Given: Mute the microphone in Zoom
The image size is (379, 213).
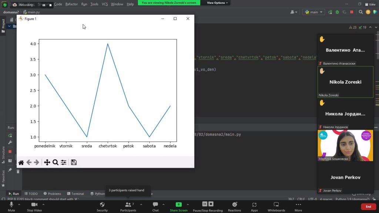Looking at the screenshot, I should pyautogui.click(x=11, y=206).
